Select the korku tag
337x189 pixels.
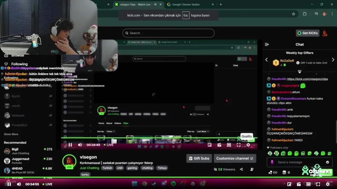click(85, 174)
